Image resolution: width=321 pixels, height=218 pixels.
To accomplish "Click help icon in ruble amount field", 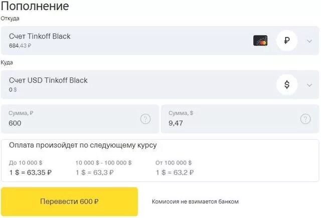I will 145,119.
